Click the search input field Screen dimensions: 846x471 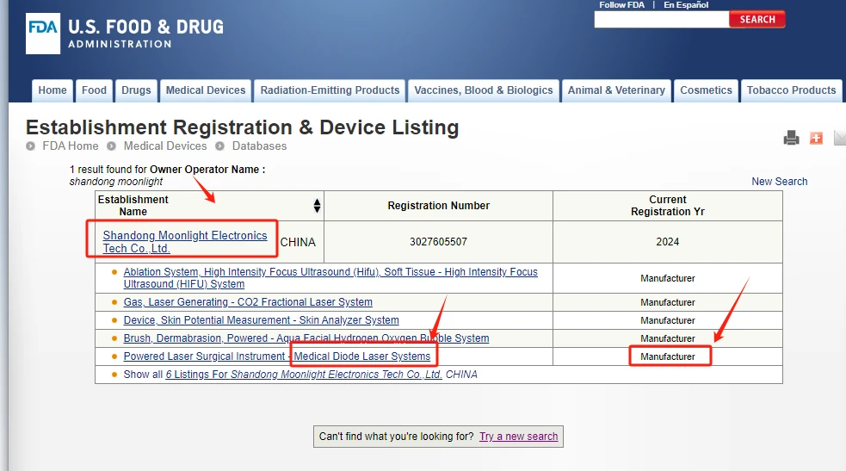[x=662, y=20]
